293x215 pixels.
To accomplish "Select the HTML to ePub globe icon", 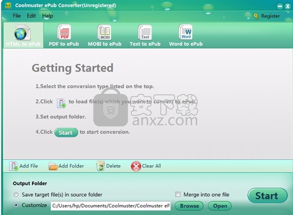I will (22, 33).
